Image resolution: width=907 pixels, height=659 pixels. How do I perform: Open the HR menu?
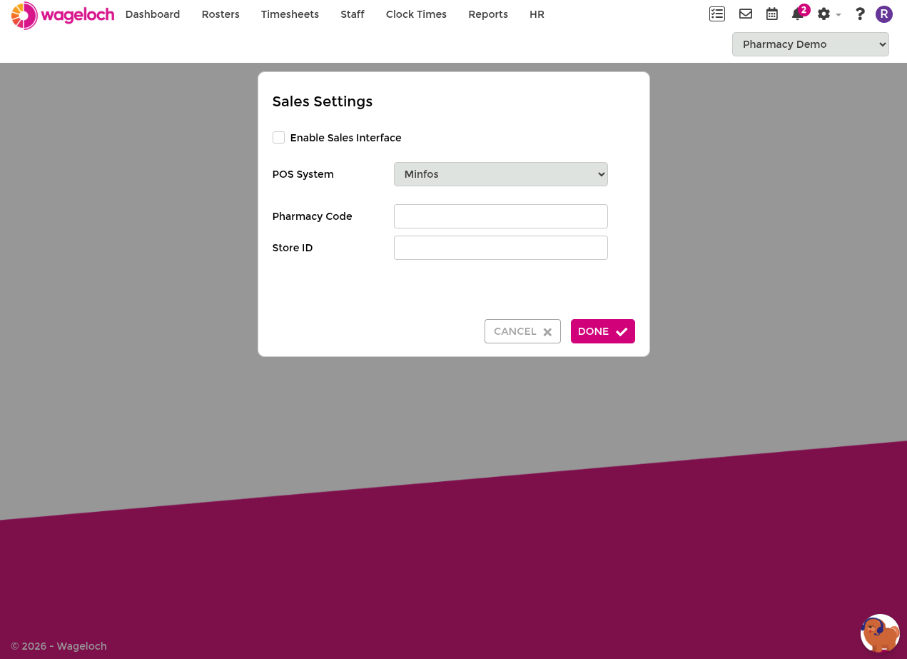click(537, 14)
